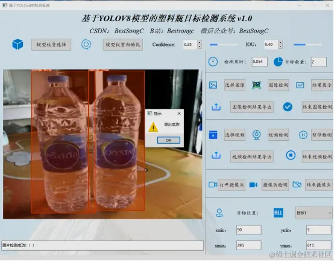Decrease Confidence value with down arrow
This screenshot has width=334, height=261.
pos(200,47)
